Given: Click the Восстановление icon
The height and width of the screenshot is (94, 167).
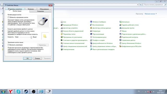Looking at the screenshot, I should [x=91, y=25].
